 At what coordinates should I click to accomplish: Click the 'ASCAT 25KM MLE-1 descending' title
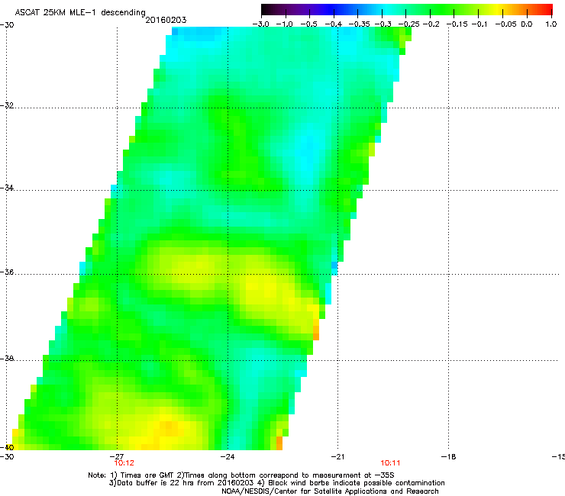coord(80,13)
